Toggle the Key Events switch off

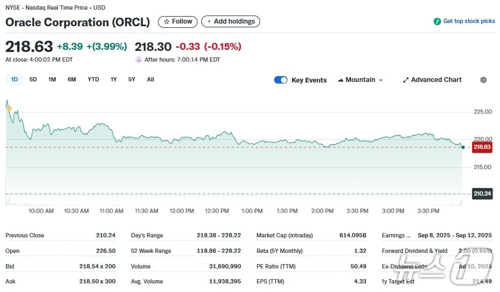click(281, 80)
